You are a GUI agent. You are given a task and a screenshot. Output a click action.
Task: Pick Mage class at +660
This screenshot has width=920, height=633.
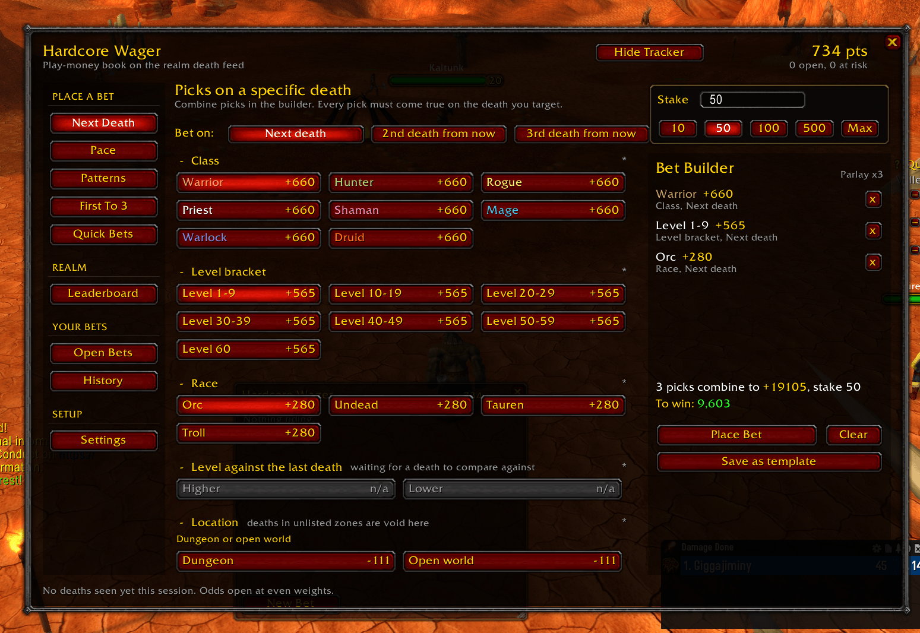click(x=553, y=211)
